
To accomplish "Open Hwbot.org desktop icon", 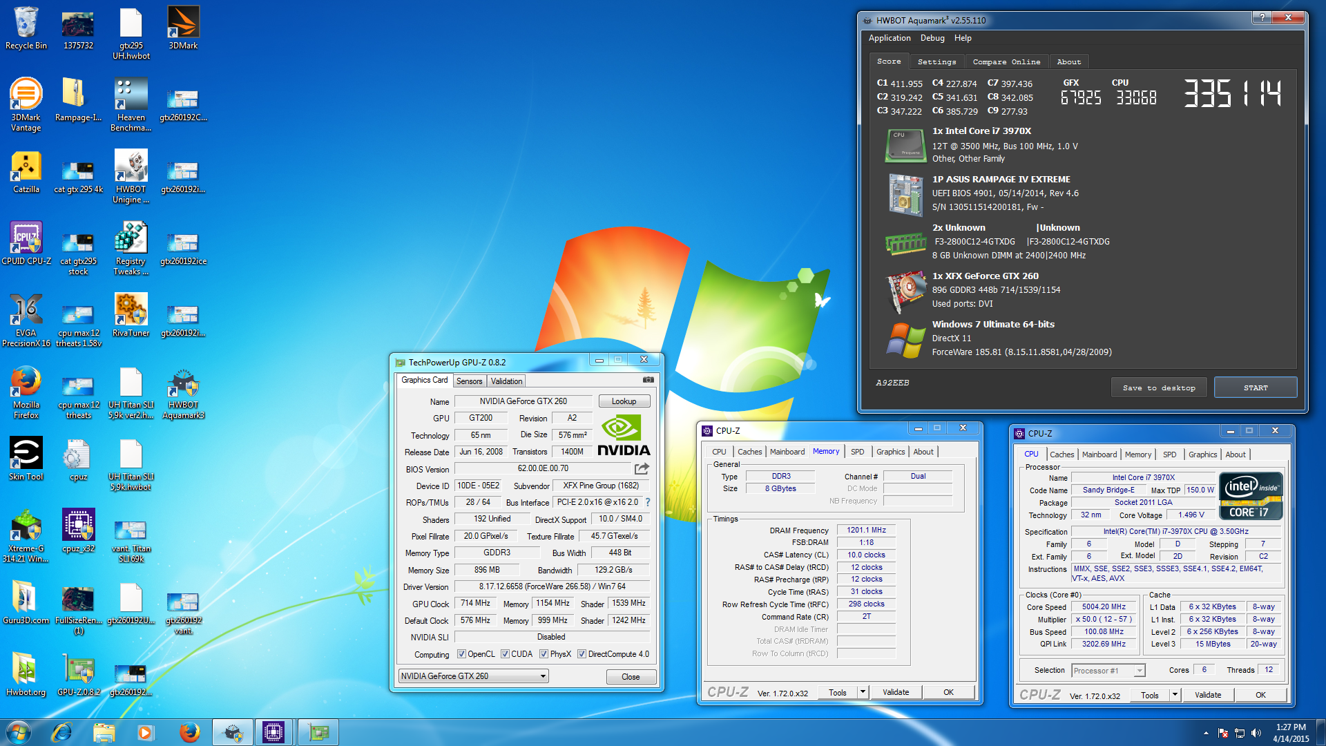I will (x=26, y=675).
